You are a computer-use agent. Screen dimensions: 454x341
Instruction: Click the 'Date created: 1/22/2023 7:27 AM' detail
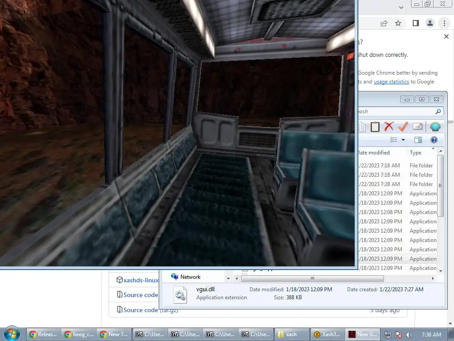(x=385, y=289)
